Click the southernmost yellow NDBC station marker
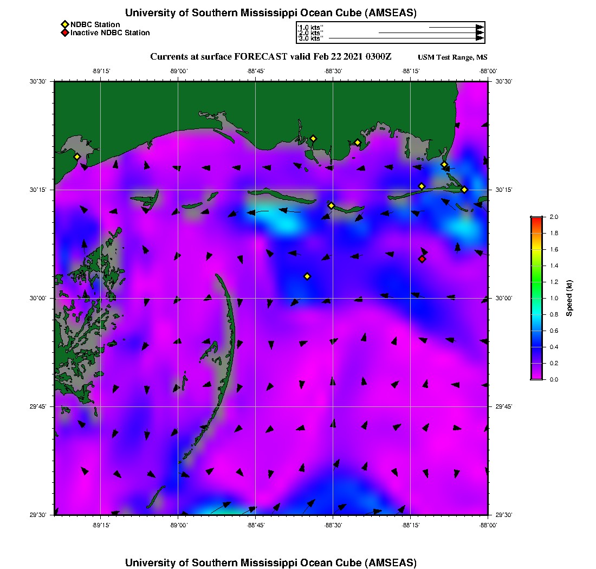This screenshot has height=569, width=596. pos(307,276)
